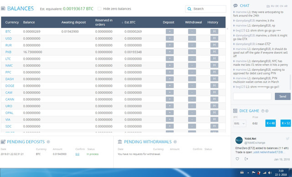Click the volume icon in system tray
This screenshot has width=292, height=177.
point(270,173)
